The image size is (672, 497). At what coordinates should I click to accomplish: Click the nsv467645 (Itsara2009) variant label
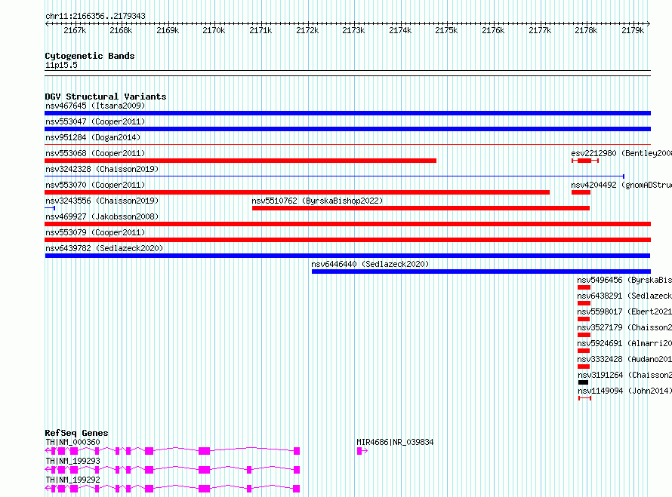click(x=95, y=106)
